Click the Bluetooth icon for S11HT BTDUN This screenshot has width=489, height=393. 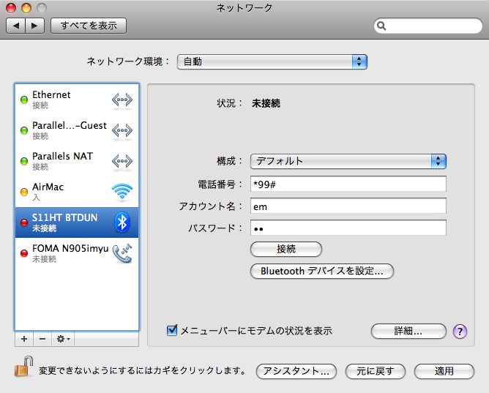pos(123,222)
